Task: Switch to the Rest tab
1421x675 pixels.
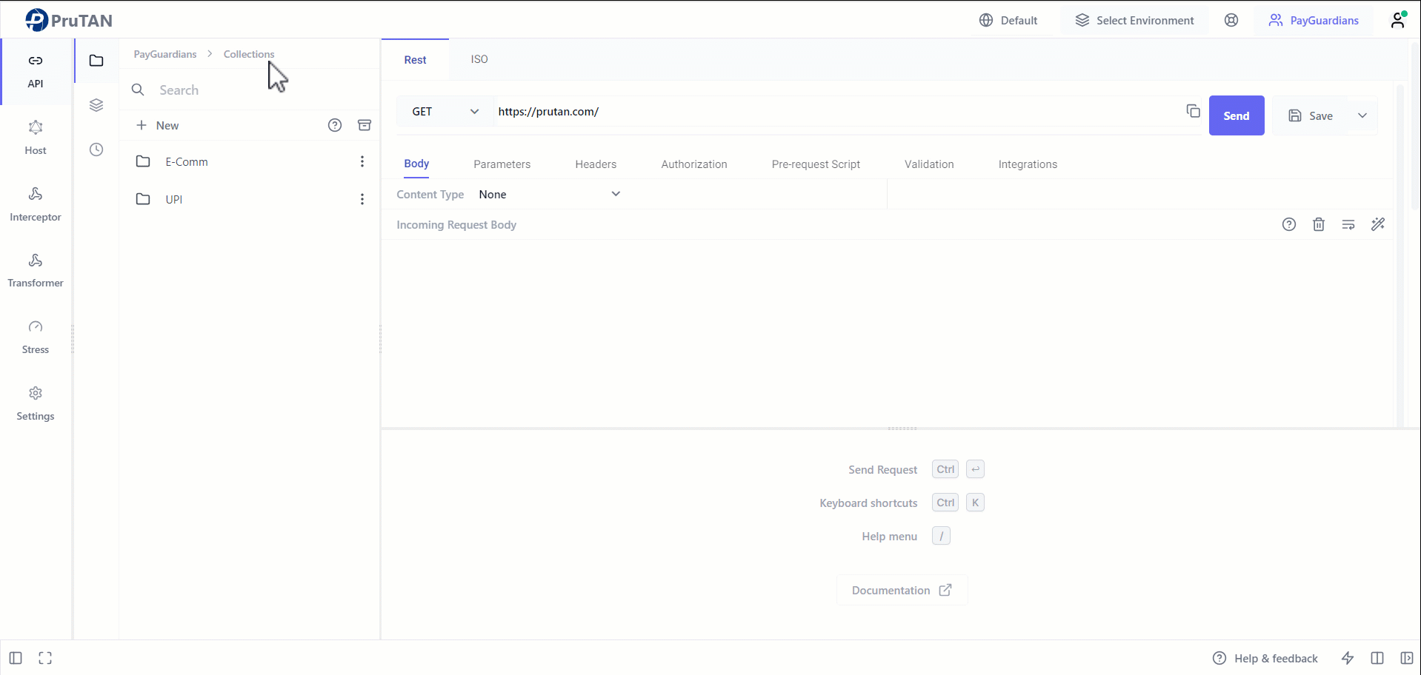Action: 415,60
